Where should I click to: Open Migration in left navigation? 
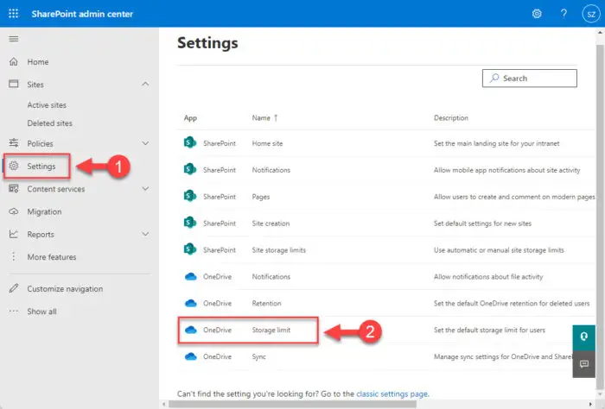coord(44,211)
